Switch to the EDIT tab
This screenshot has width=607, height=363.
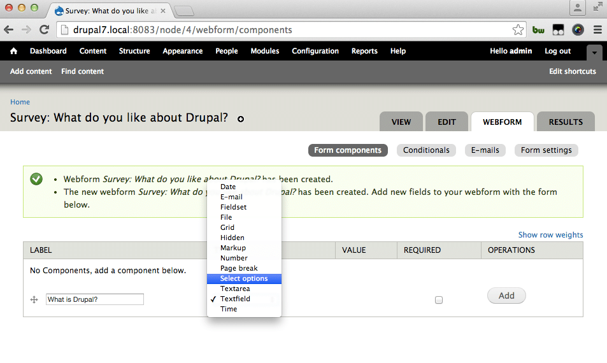446,122
